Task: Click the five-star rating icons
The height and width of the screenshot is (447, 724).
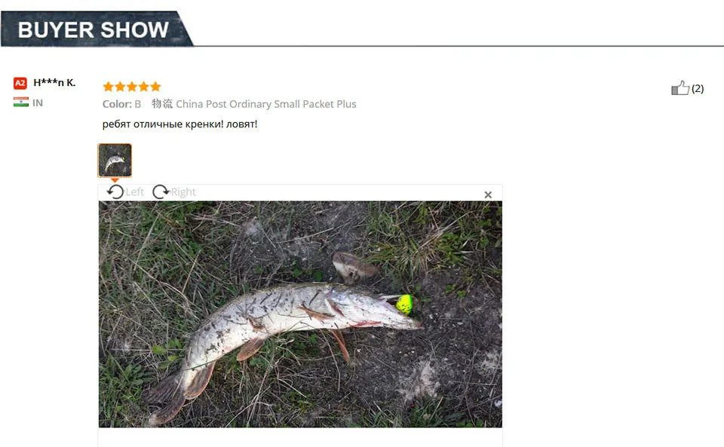Action: pyautogui.click(x=132, y=86)
